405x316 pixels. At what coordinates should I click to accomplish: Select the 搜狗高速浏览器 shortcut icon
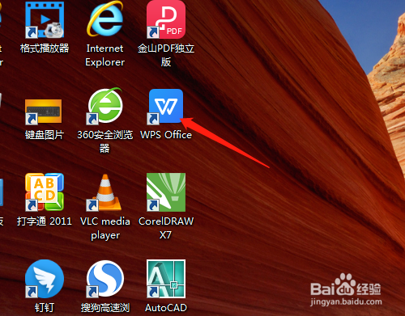coord(104,279)
